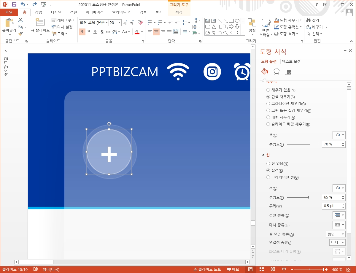Open Dash type (대시 종류) dropdown
Screen dimensions: 356x273
point(339,225)
